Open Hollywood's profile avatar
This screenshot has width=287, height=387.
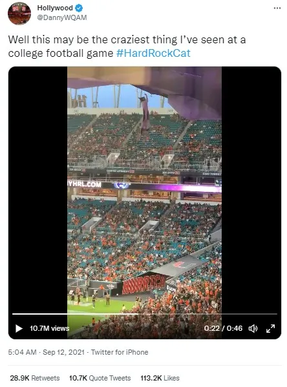click(19, 13)
